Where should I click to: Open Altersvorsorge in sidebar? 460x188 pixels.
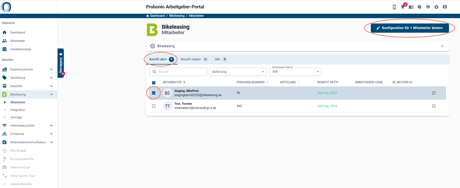[x=20, y=167]
